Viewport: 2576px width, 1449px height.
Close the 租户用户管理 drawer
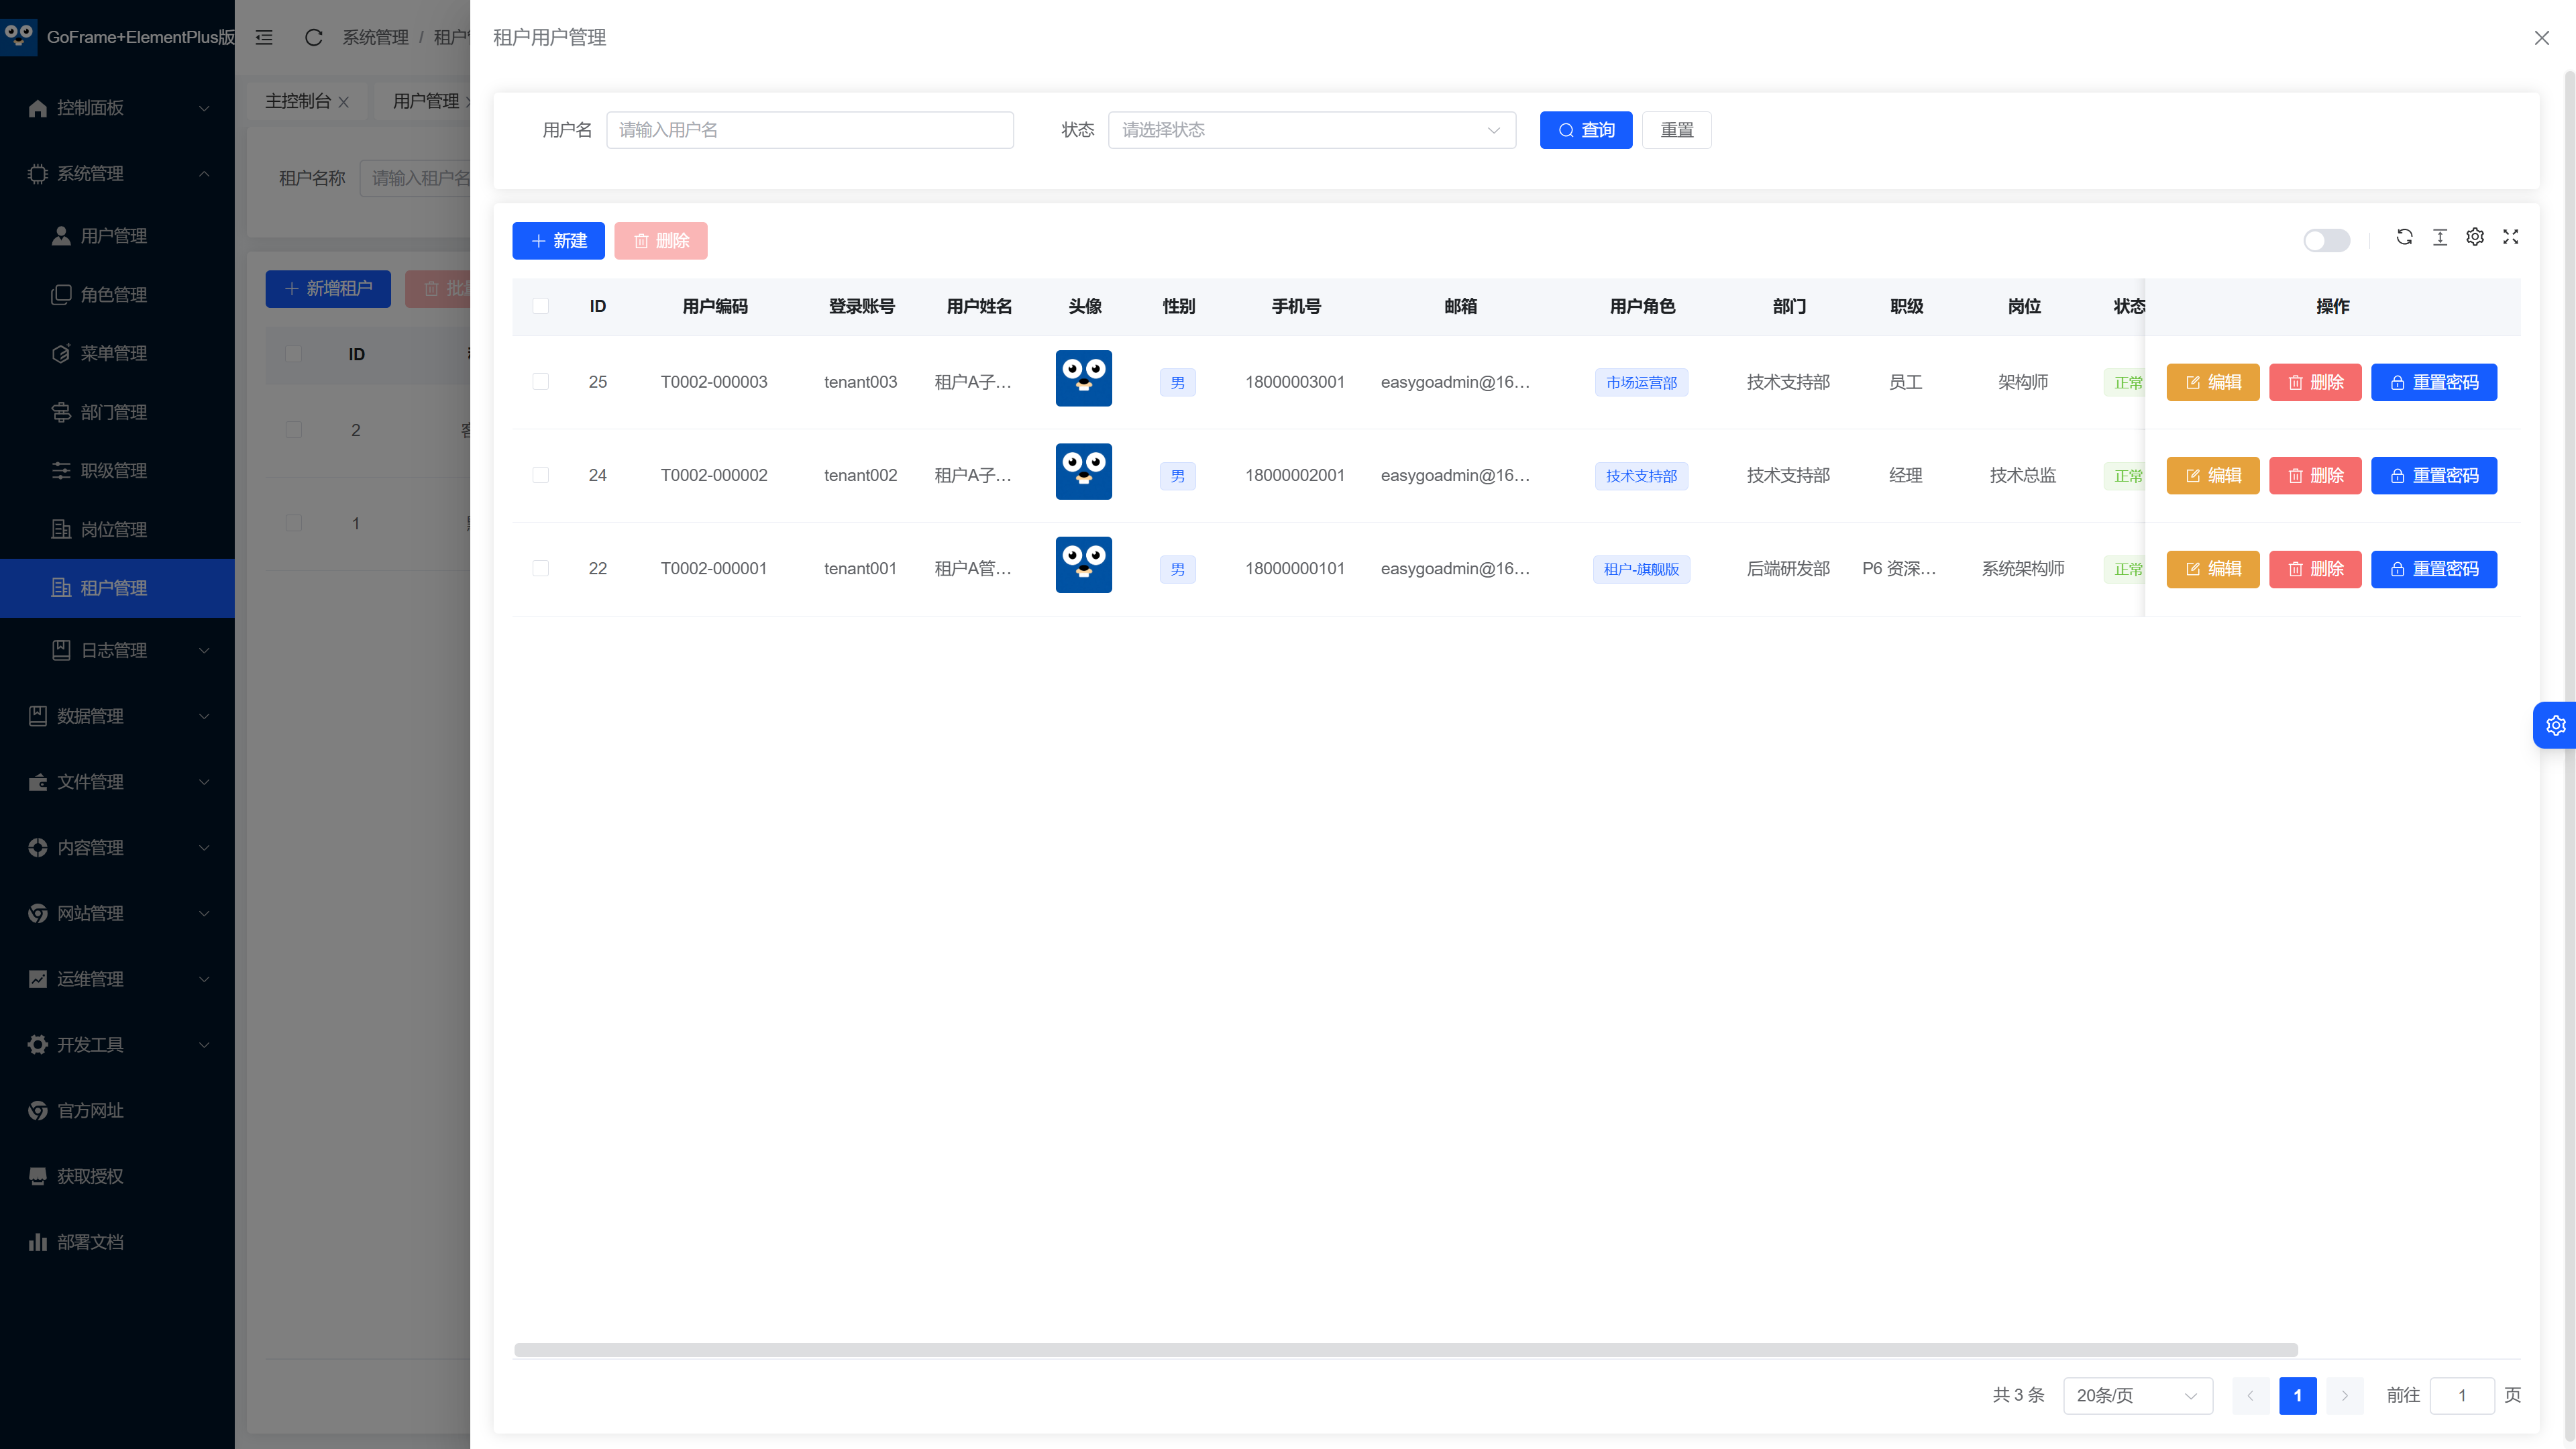point(2541,37)
